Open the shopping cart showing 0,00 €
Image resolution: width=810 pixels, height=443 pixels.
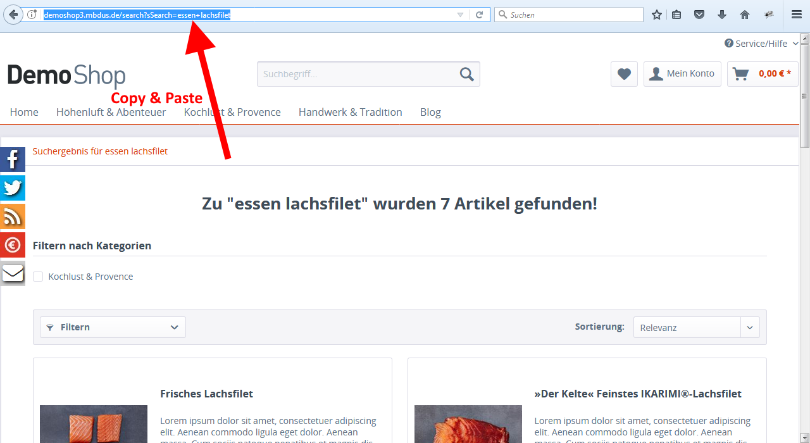pos(763,73)
